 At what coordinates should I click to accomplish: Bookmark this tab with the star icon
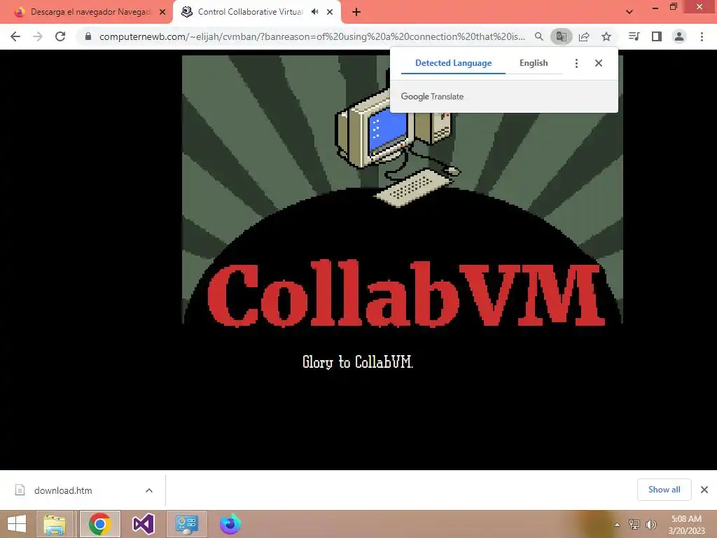coord(606,36)
